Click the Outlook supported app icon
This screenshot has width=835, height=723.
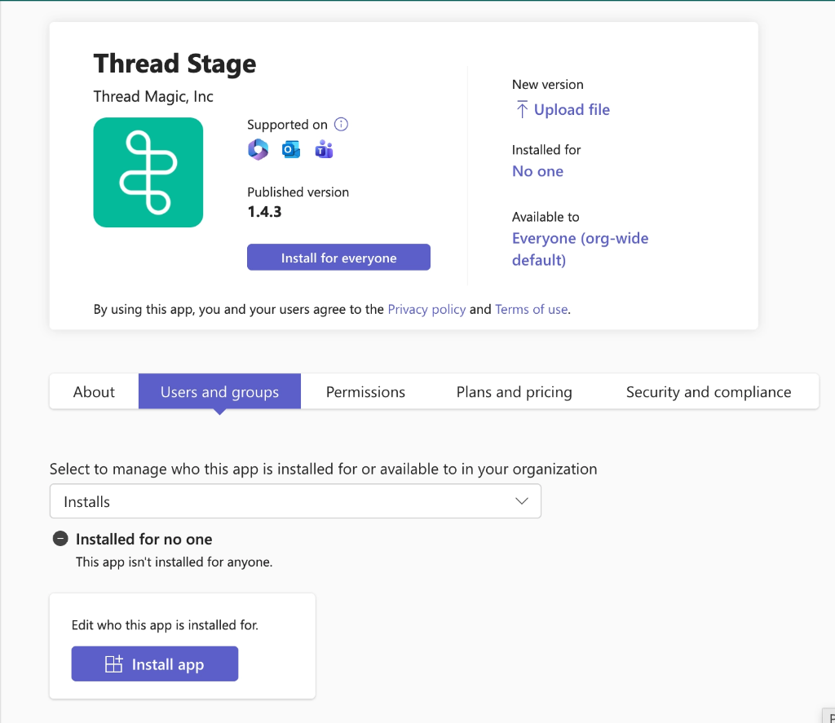coord(291,150)
